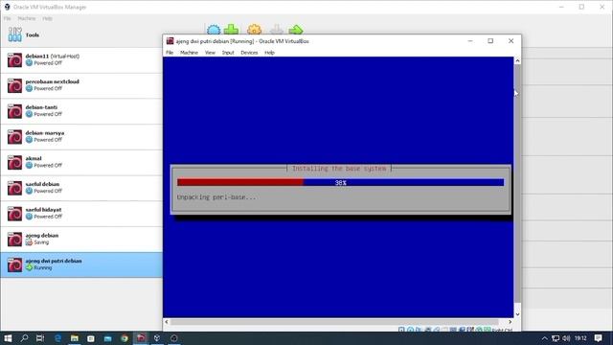This screenshot has width=613, height=345.
Task: Open the Devices menu in VM window
Action: point(249,53)
